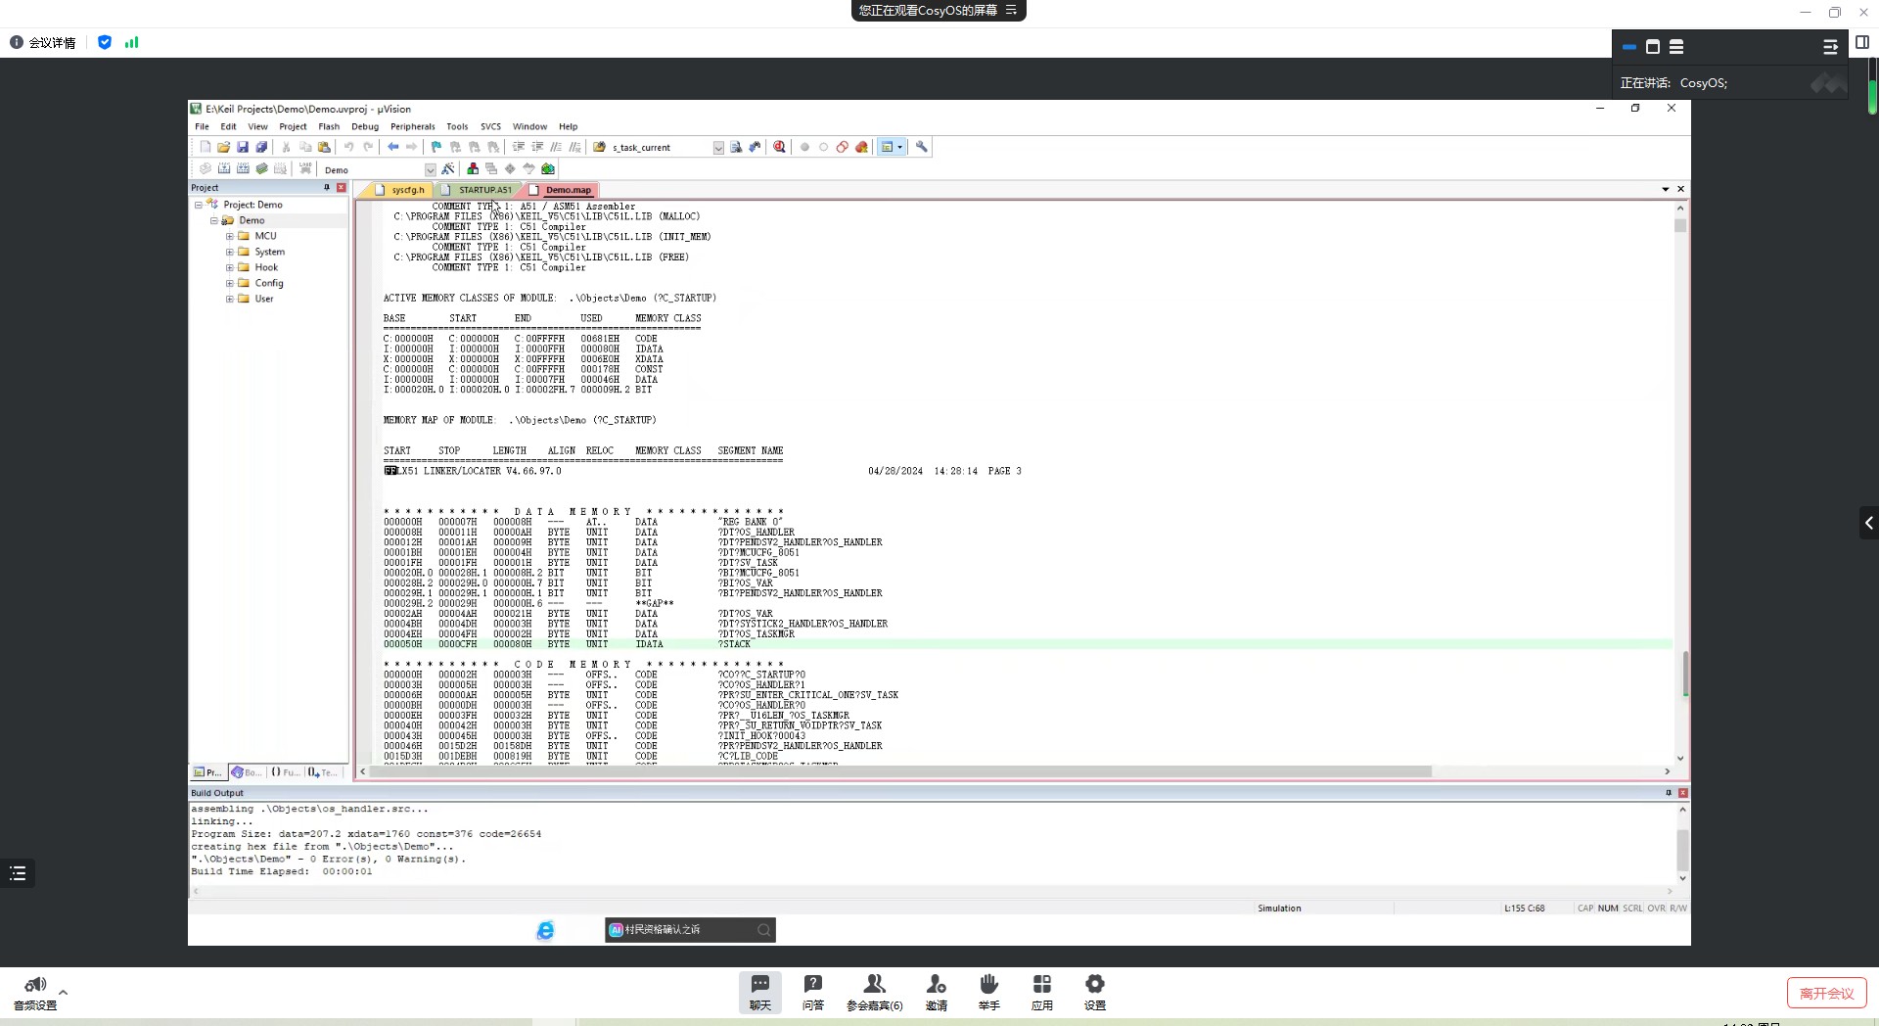Insert a breakpoint with the red circle icon
Viewport: 1879px width, 1026px height.
point(804,147)
